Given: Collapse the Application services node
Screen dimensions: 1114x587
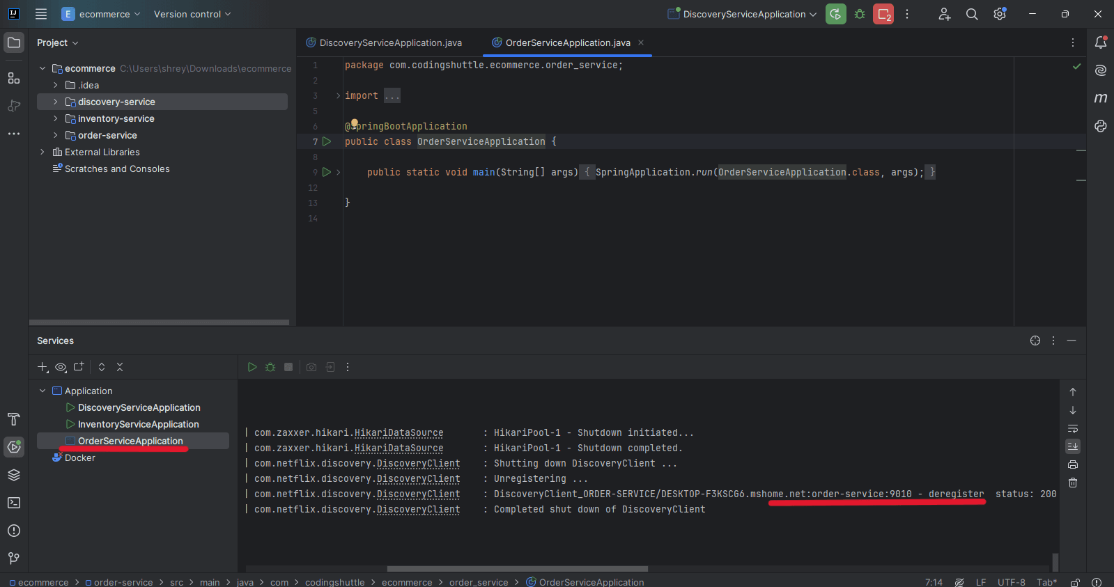Looking at the screenshot, I should (42, 391).
